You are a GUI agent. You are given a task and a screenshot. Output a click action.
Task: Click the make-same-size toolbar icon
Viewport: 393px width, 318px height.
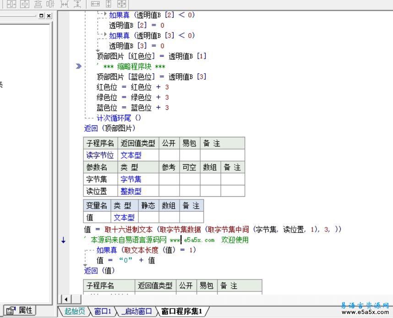coord(122,4)
